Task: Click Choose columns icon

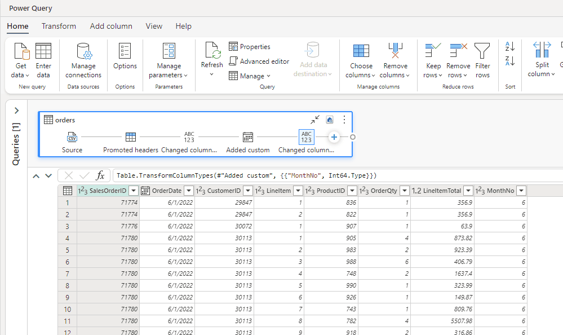Action: pyautogui.click(x=361, y=51)
